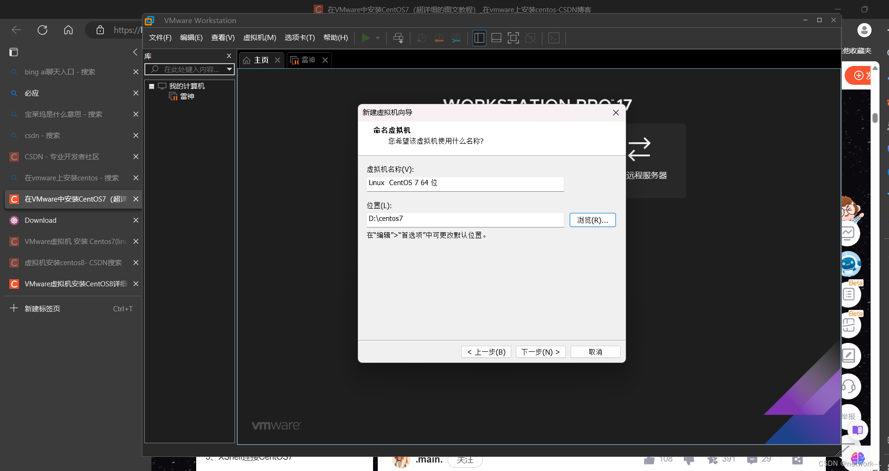Open the 编辑(E) menu
Viewport: 889px width, 471px height.
[191, 38]
